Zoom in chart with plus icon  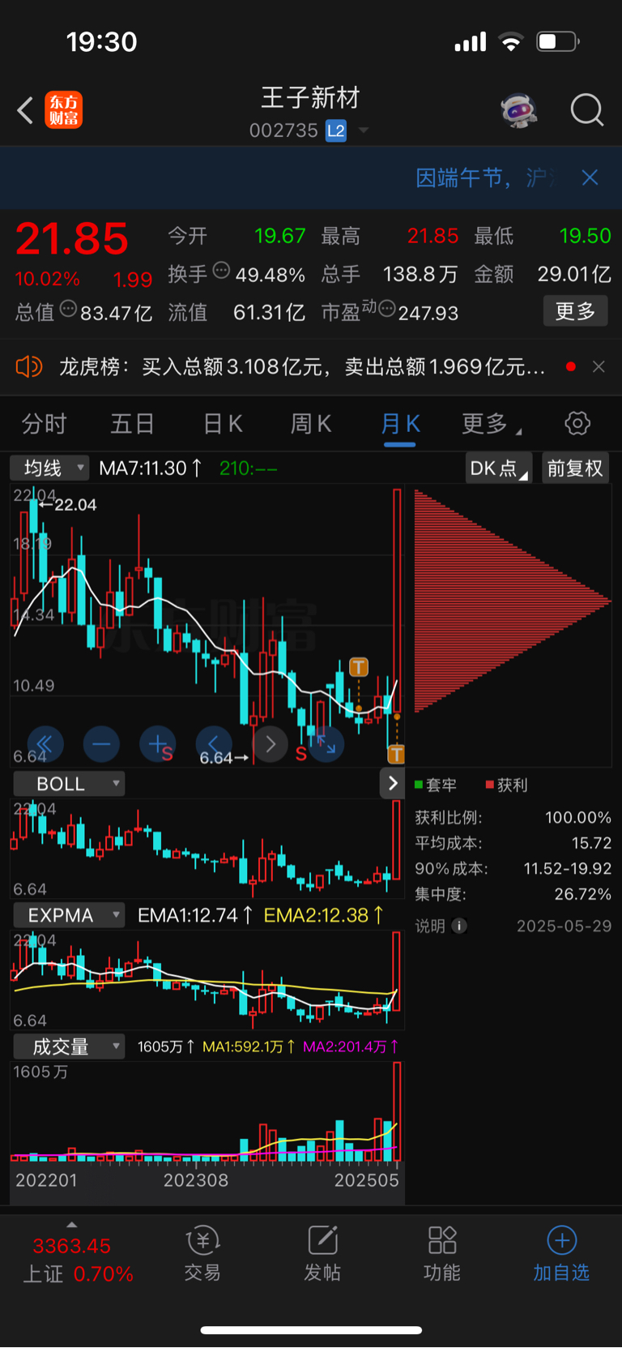click(x=158, y=744)
